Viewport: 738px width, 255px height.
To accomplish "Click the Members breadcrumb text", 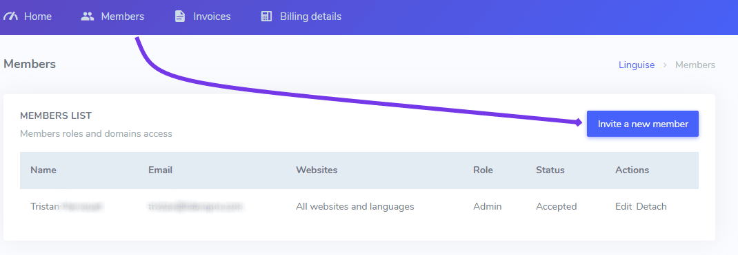I will (695, 65).
